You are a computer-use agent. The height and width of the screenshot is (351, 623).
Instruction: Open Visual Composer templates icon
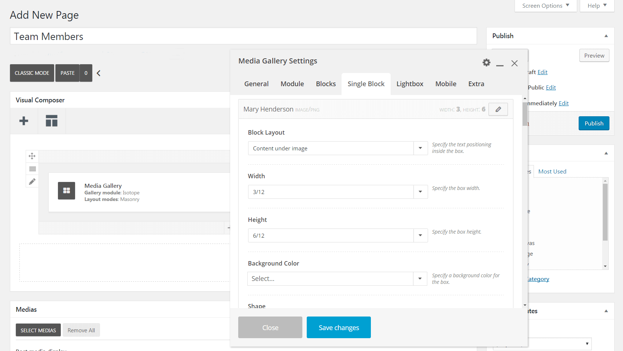(x=52, y=121)
